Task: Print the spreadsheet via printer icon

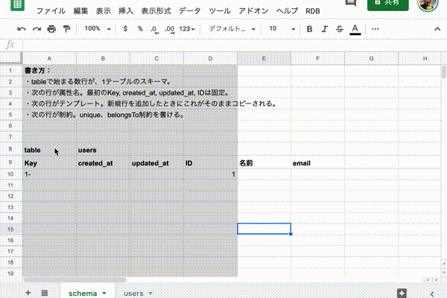Action: (51, 29)
